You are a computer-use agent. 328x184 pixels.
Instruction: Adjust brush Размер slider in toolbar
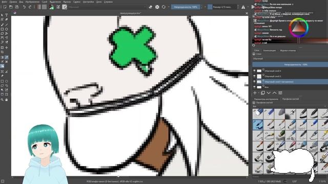tap(222, 7)
